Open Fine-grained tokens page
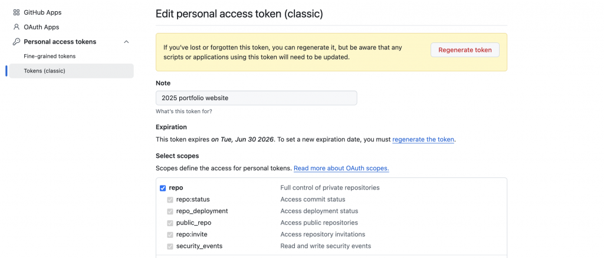 (x=50, y=57)
